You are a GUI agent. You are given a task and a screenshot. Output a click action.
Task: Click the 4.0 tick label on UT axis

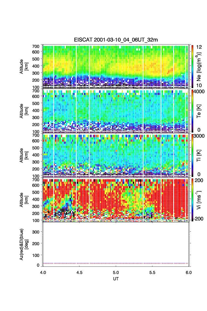click(43, 272)
